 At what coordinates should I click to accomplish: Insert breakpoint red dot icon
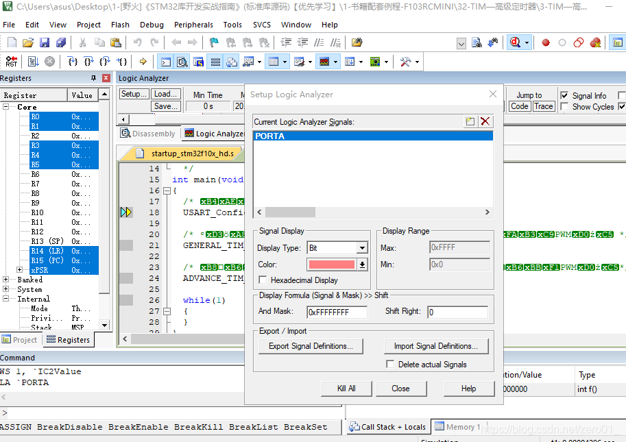[545, 42]
